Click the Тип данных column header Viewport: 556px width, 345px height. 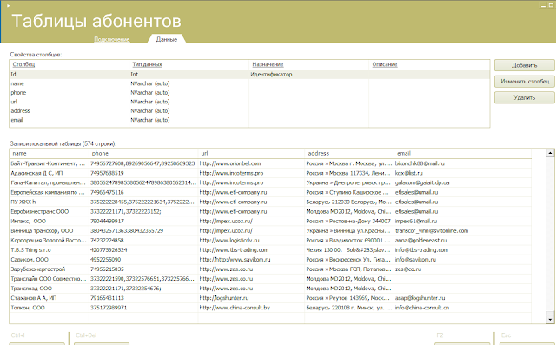[147, 64]
